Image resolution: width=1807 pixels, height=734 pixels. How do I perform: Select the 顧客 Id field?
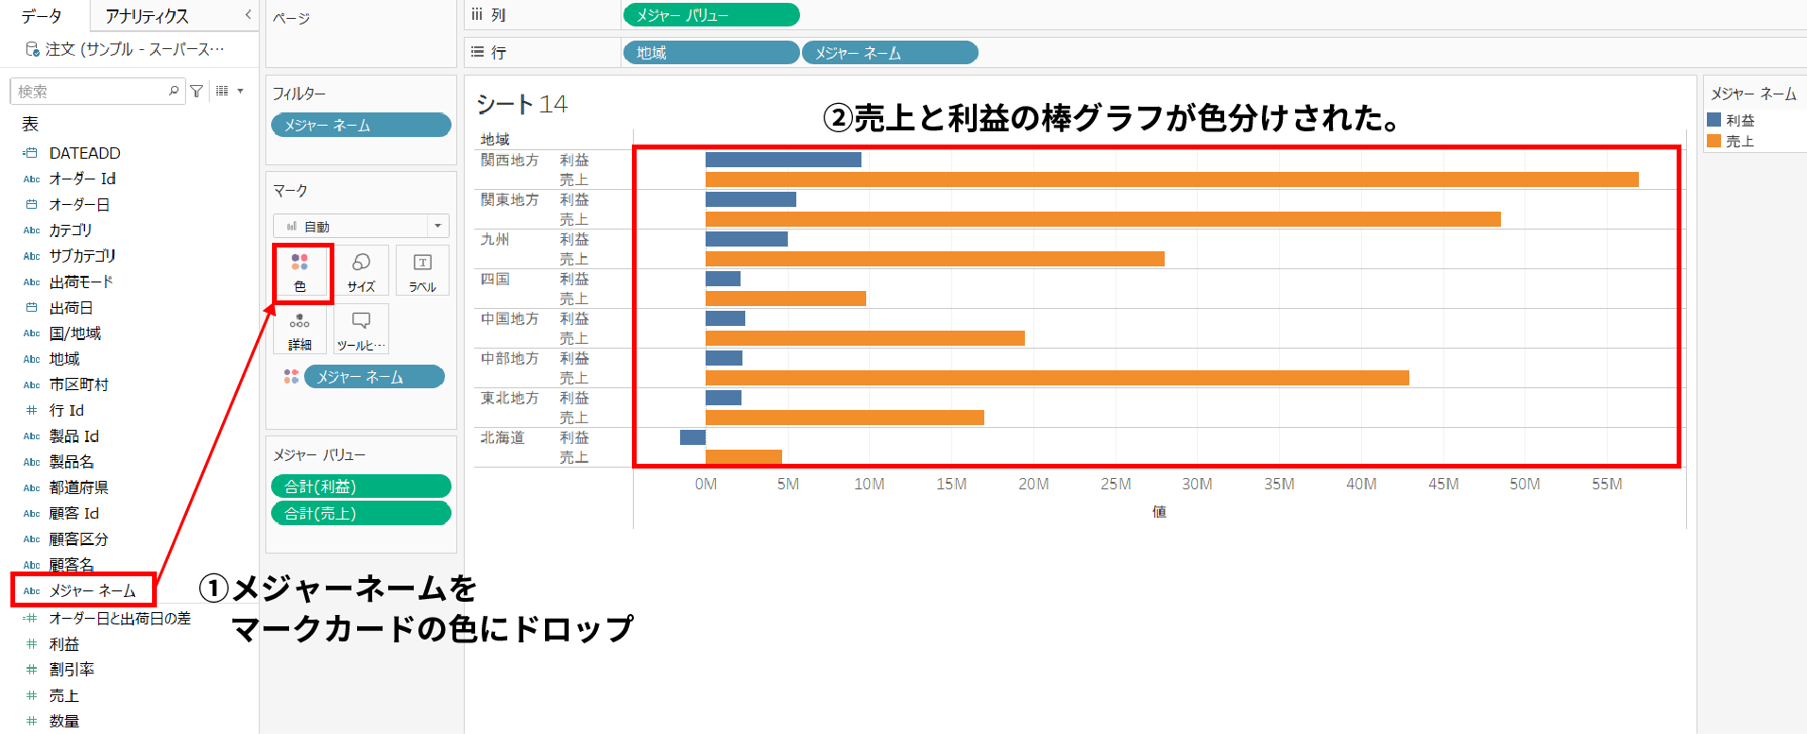click(74, 514)
